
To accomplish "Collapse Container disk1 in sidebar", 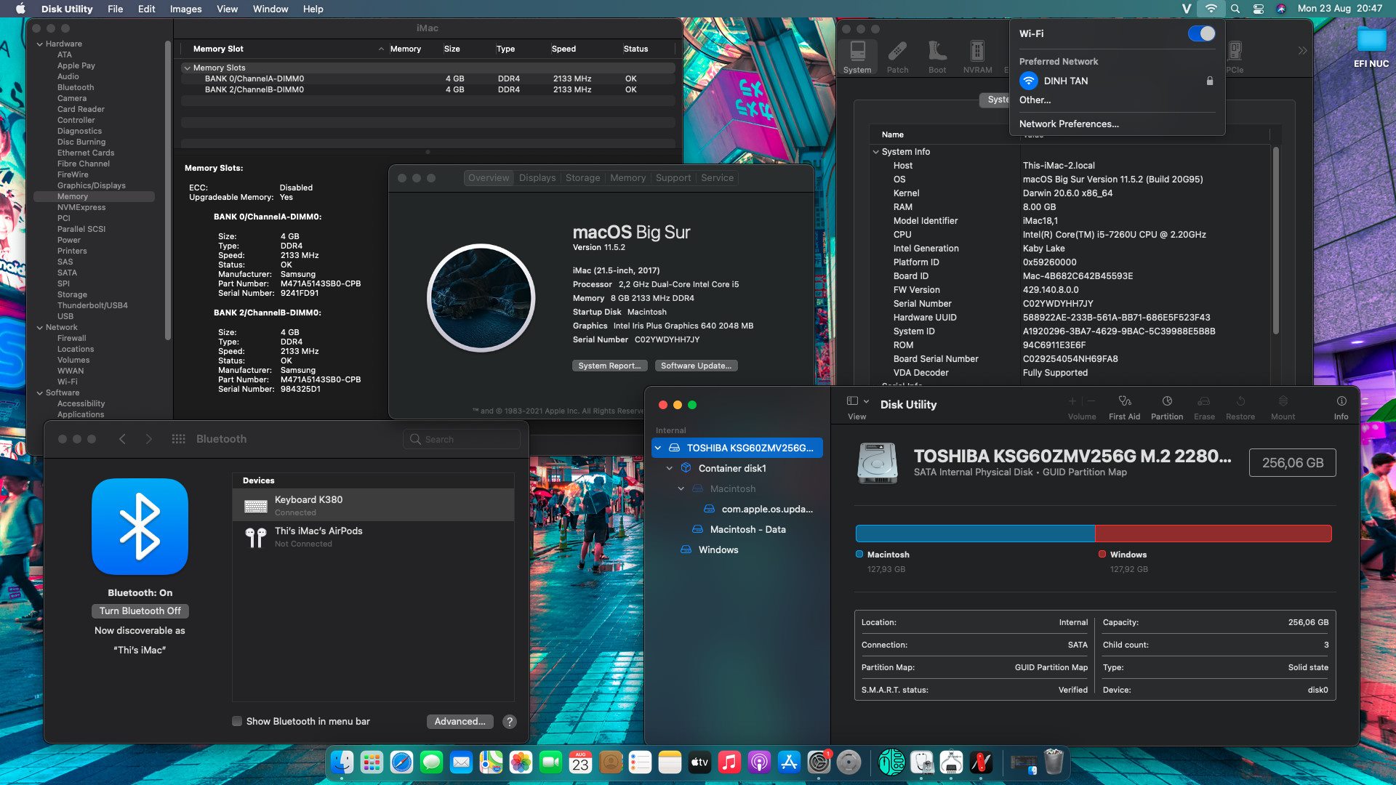I will 670,469.
